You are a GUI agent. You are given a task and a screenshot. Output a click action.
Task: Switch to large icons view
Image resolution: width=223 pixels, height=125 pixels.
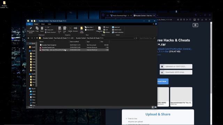point(155,107)
